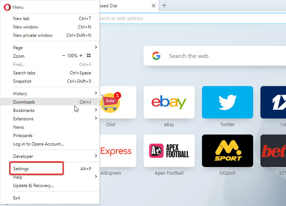
Task: Expand the Bookmarks submenu arrow
Action: tap(96, 110)
